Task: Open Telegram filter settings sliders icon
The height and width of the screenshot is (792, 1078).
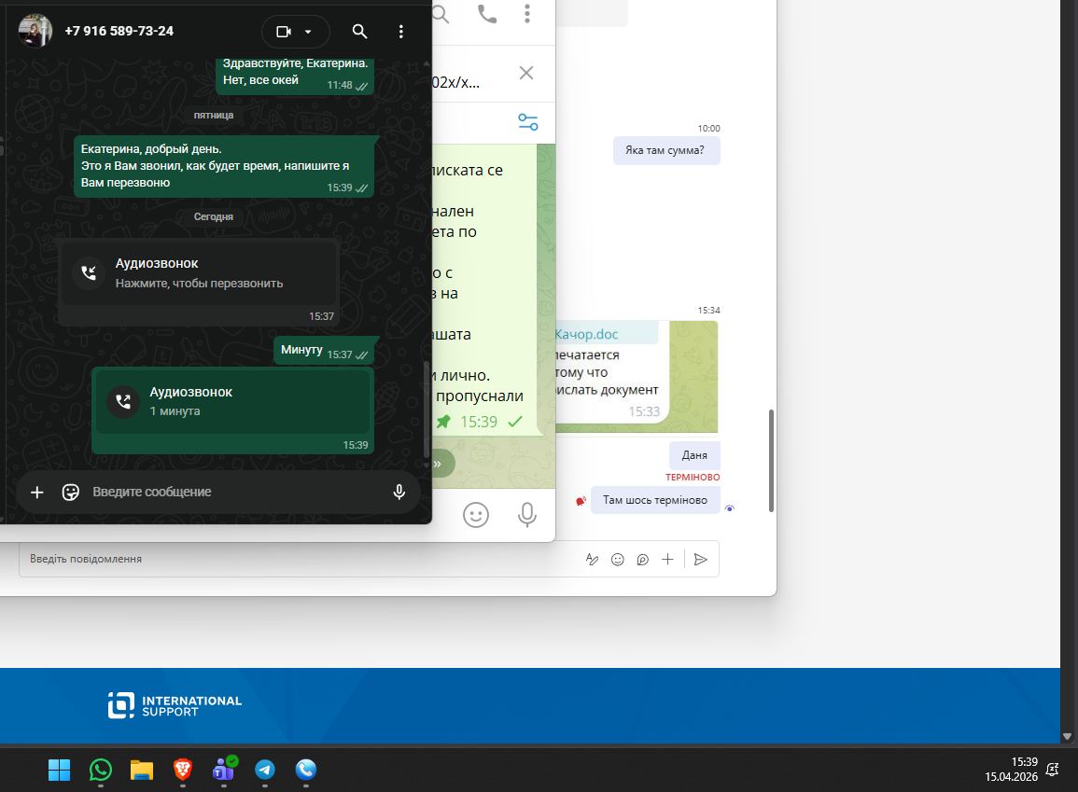Action: coord(528,122)
